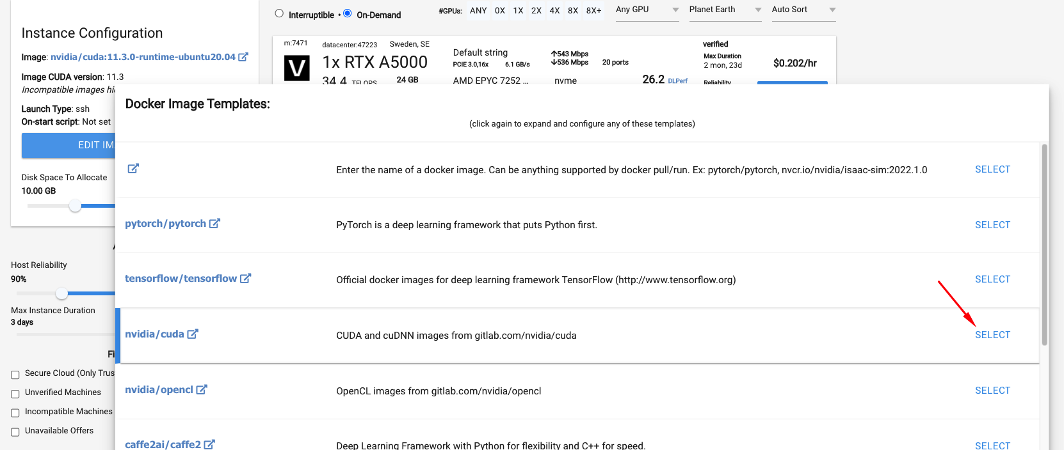
Task: Enable Secure Cloud filter checkbox
Action: (x=15, y=375)
